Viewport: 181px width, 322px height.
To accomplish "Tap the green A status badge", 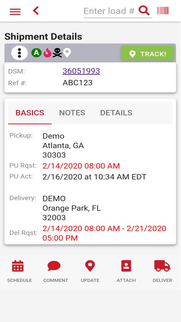I will click(x=36, y=53).
